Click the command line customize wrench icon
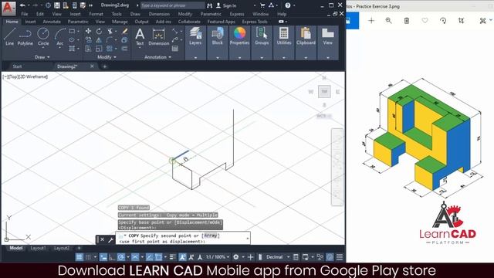Viewport: 494px width, 278px height. (x=111, y=240)
